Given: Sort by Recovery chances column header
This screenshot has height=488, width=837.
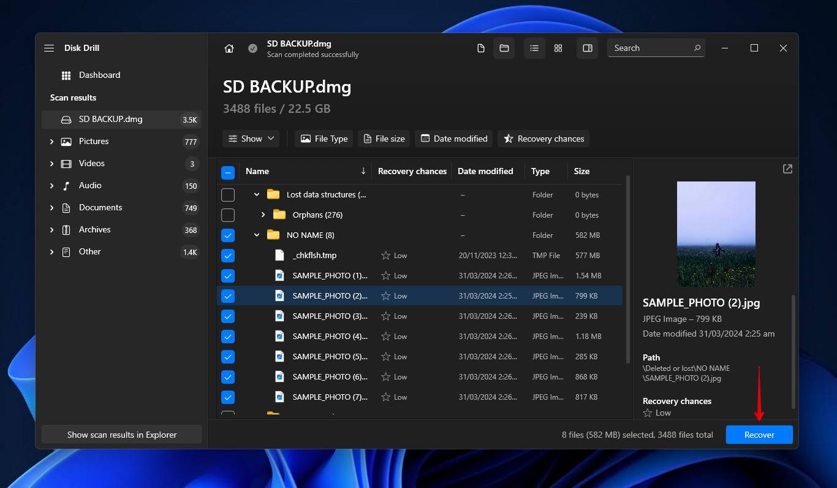Looking at the screenshot, I should pos(412,171).
